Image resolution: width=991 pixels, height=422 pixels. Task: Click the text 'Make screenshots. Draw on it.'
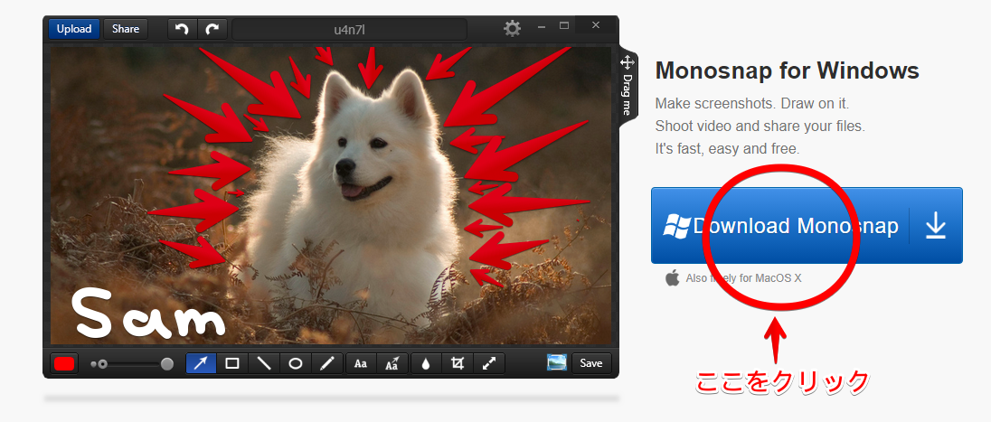[751, 104]
